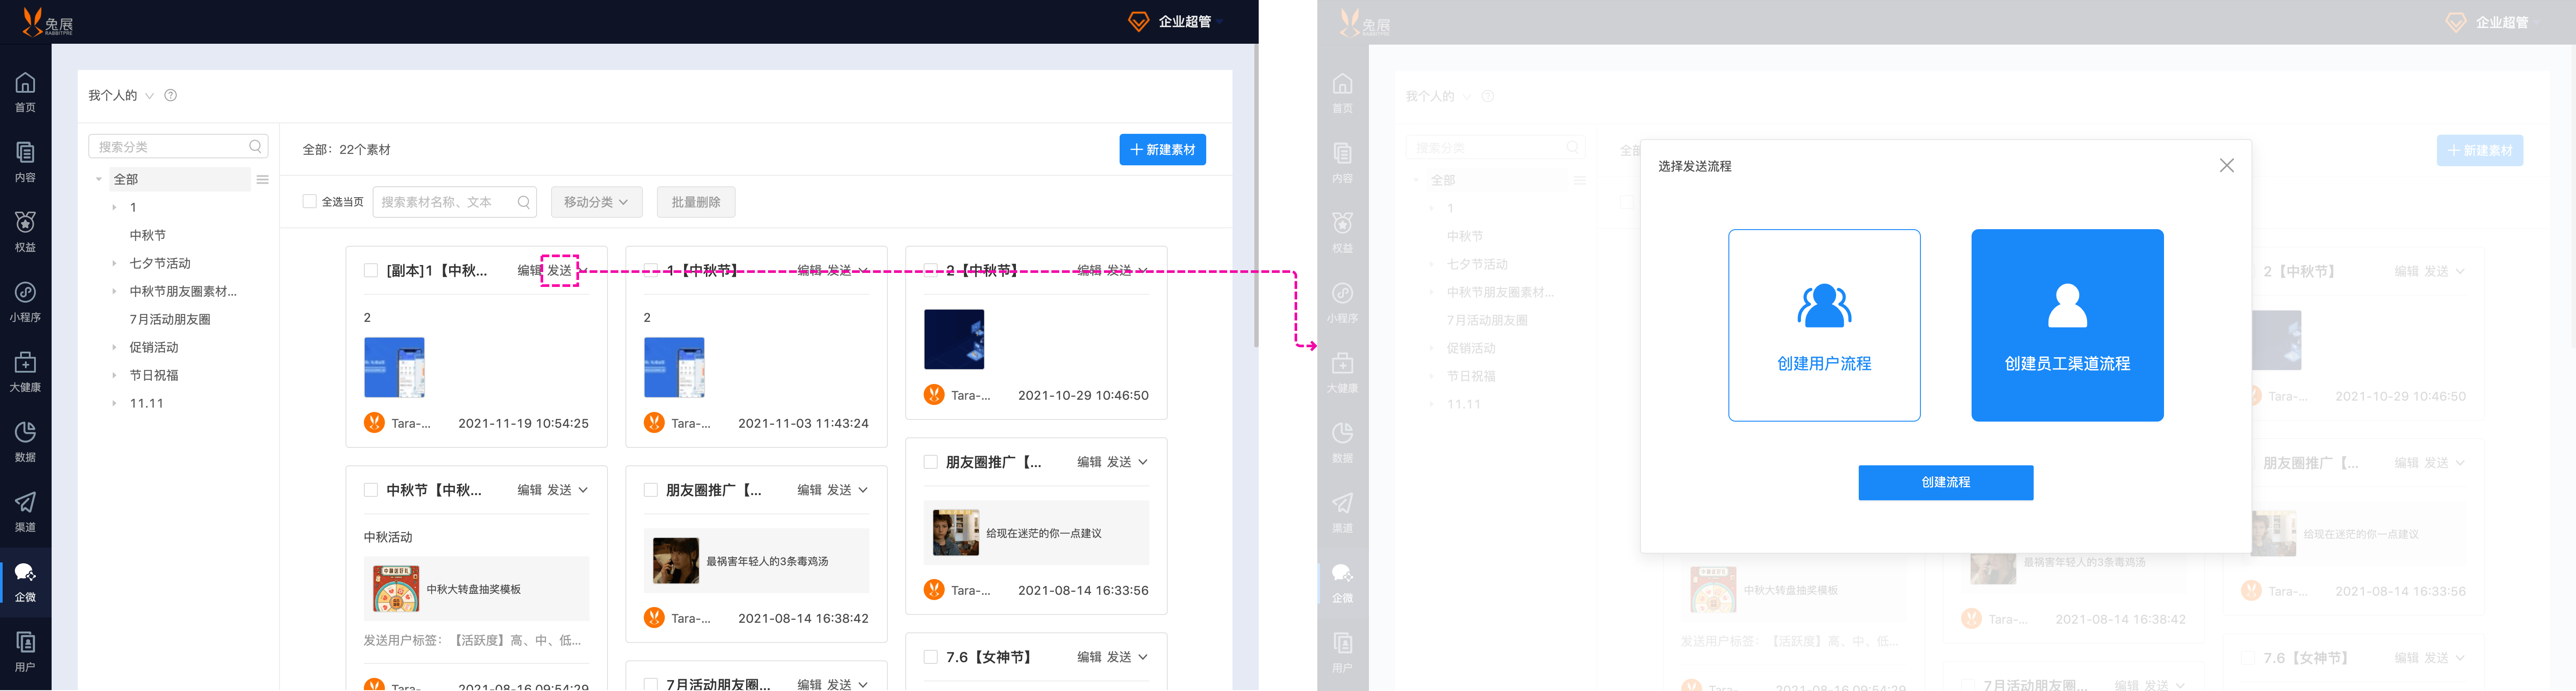
Task: Open 大健康 icon in left sidebar
Action: click(x=25, y=362)
